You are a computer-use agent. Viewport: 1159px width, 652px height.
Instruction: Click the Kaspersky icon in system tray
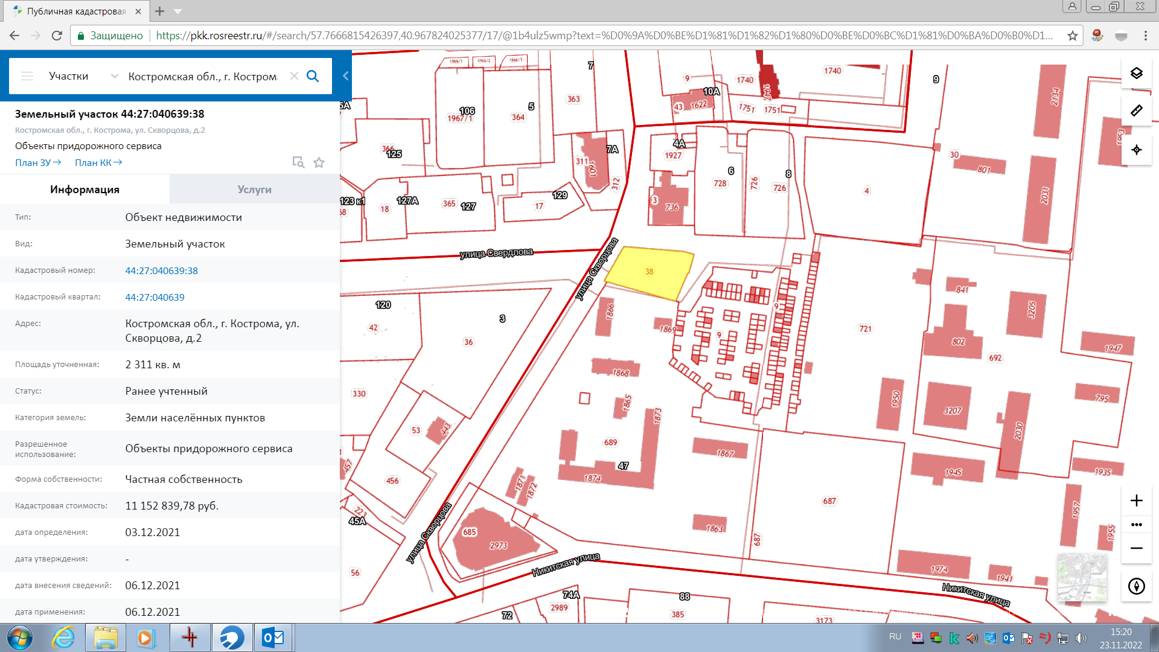coord(954,638)
